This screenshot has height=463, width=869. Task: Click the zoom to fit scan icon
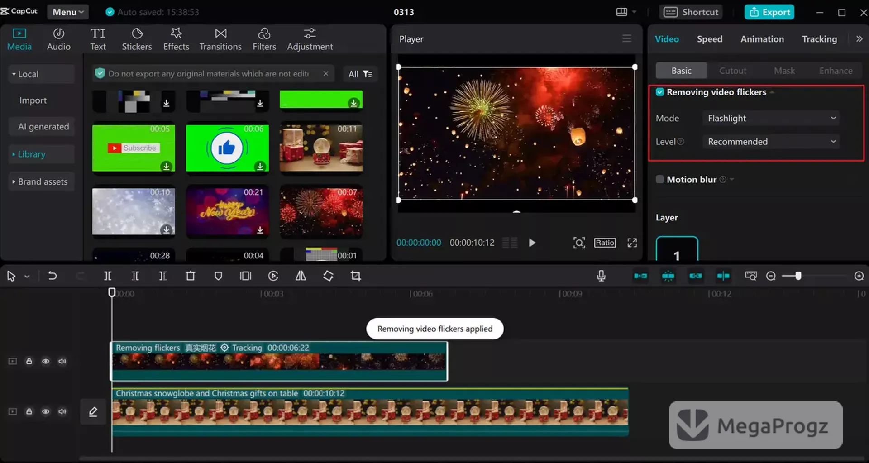coord(579,243)
